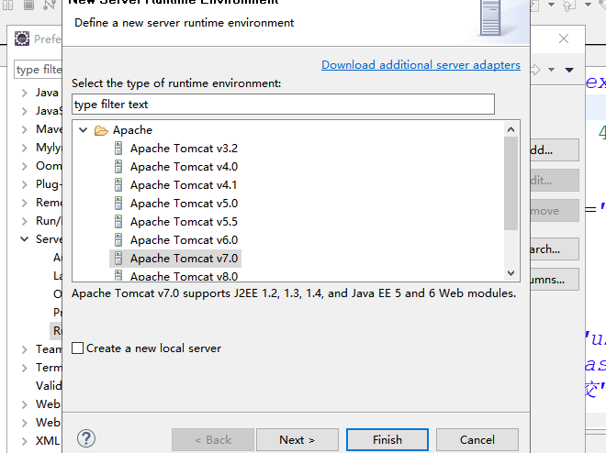Choose Apache Tomcat v3.2 label

coord(184,149)
